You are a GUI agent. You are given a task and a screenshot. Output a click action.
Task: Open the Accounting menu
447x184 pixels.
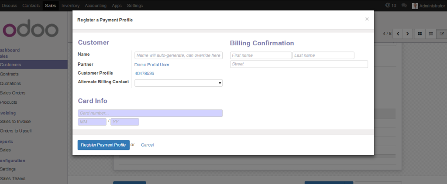pyautogui.click(x=96, y=5)
